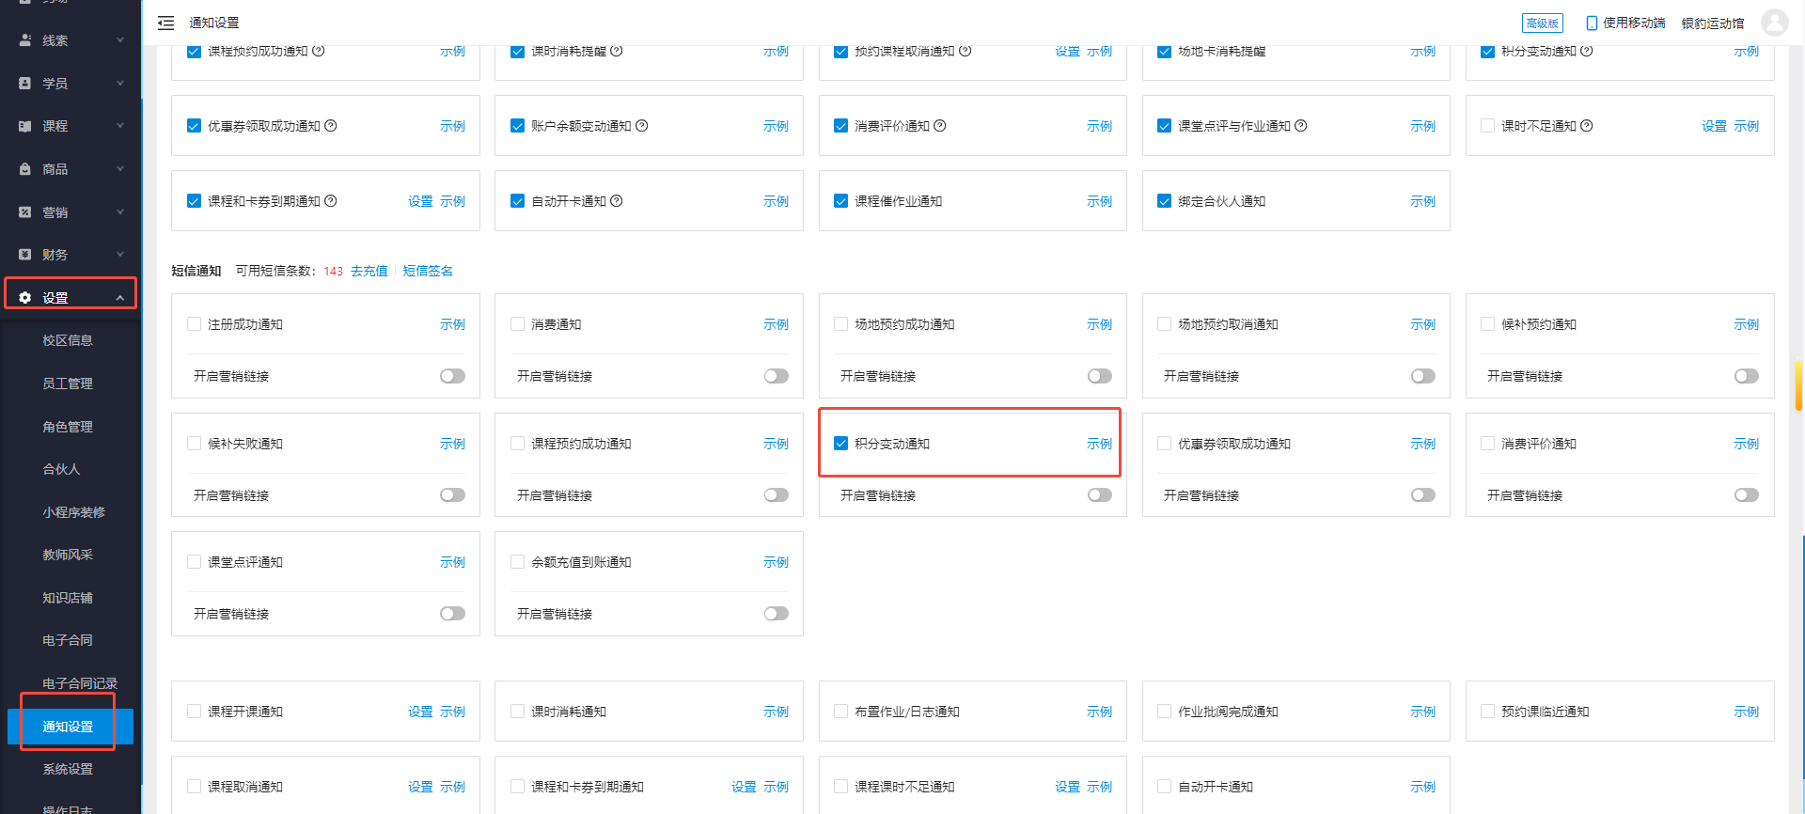Click the 学员 sidebar icon

[25, 84]
